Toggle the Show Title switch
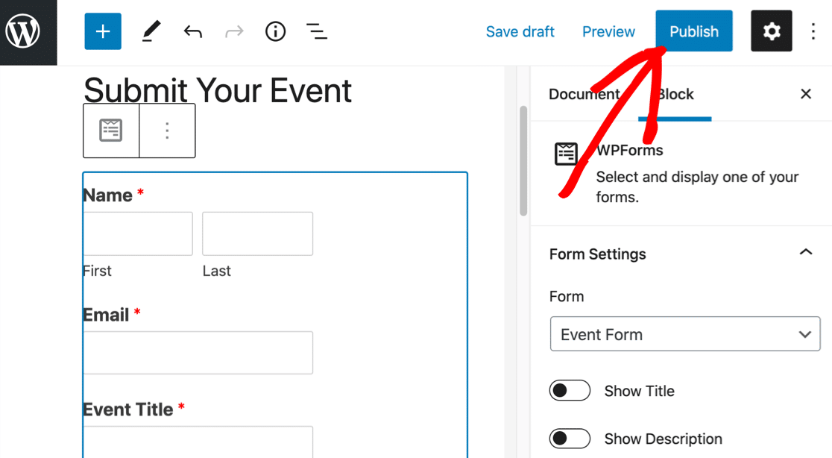This screenshot has width=832, height=458. click(x=570, y=391)
